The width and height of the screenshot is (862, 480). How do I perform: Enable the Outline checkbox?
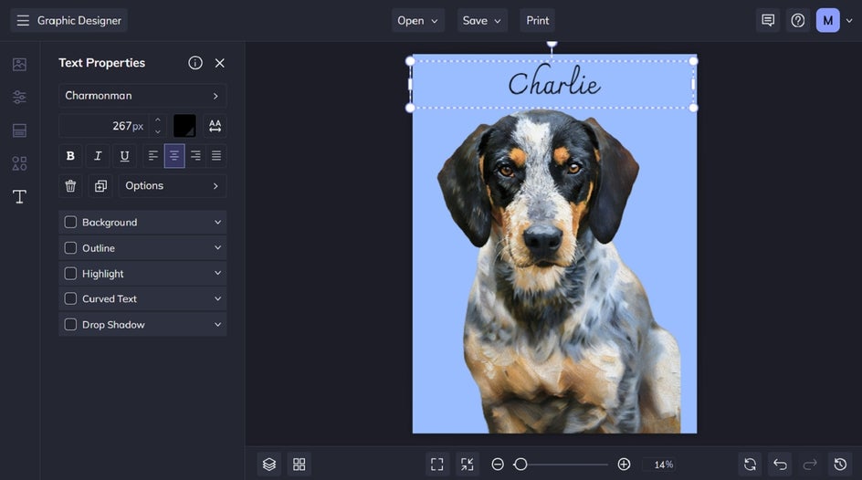70,247
